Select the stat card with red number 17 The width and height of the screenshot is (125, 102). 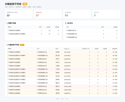(48, 14)
